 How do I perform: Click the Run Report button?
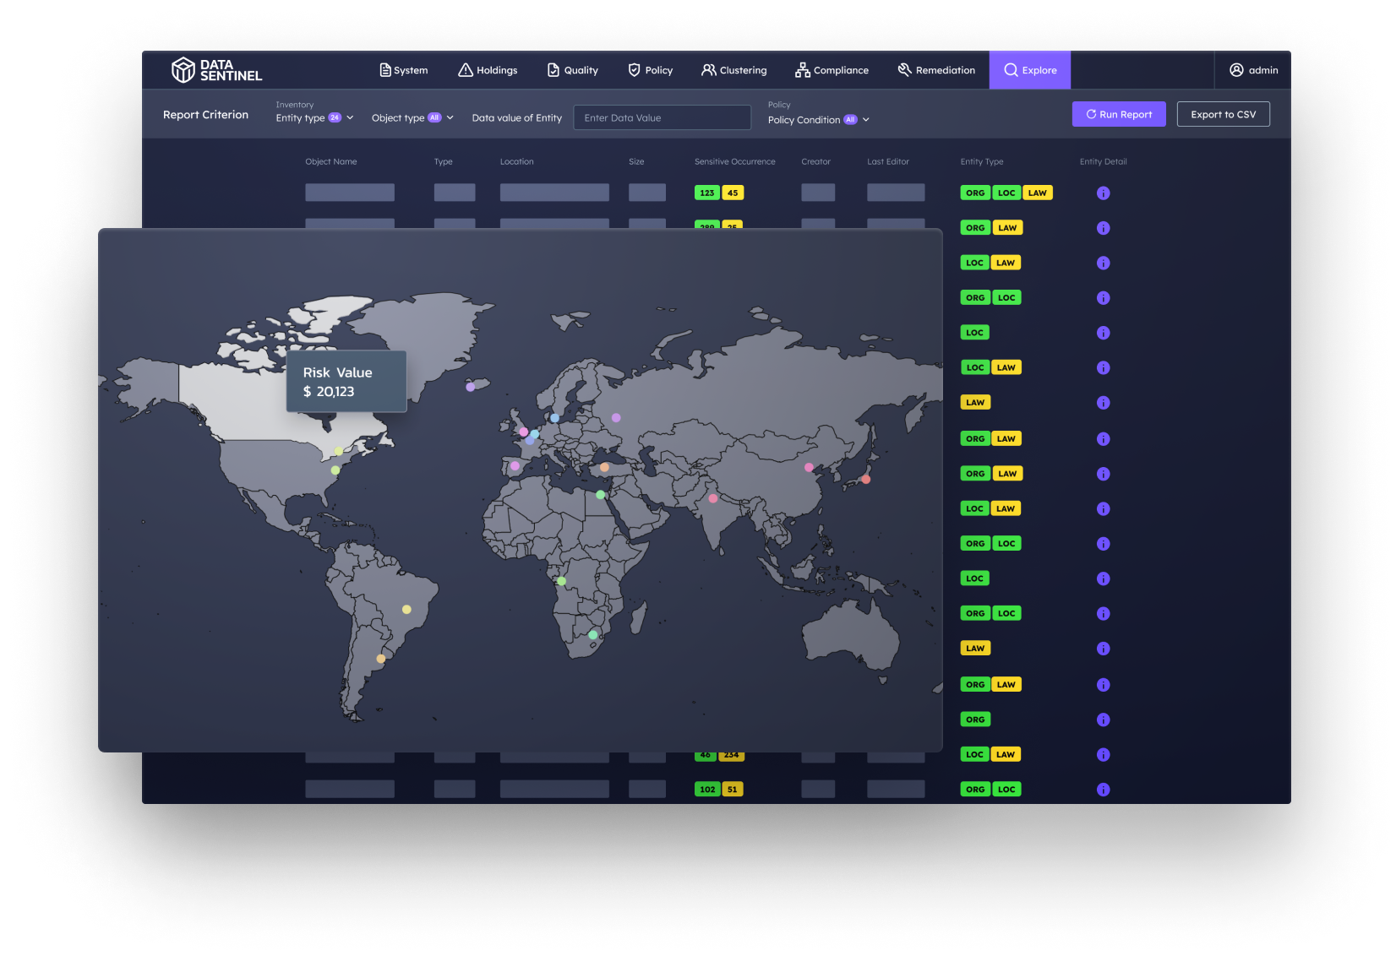[1118, 114]
